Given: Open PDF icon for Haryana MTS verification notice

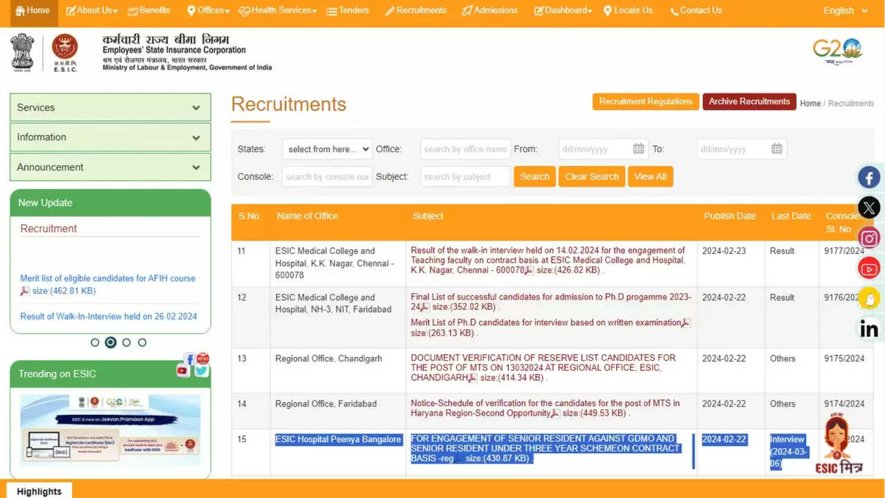Looking at the screenshot, I should click(555, 414).
